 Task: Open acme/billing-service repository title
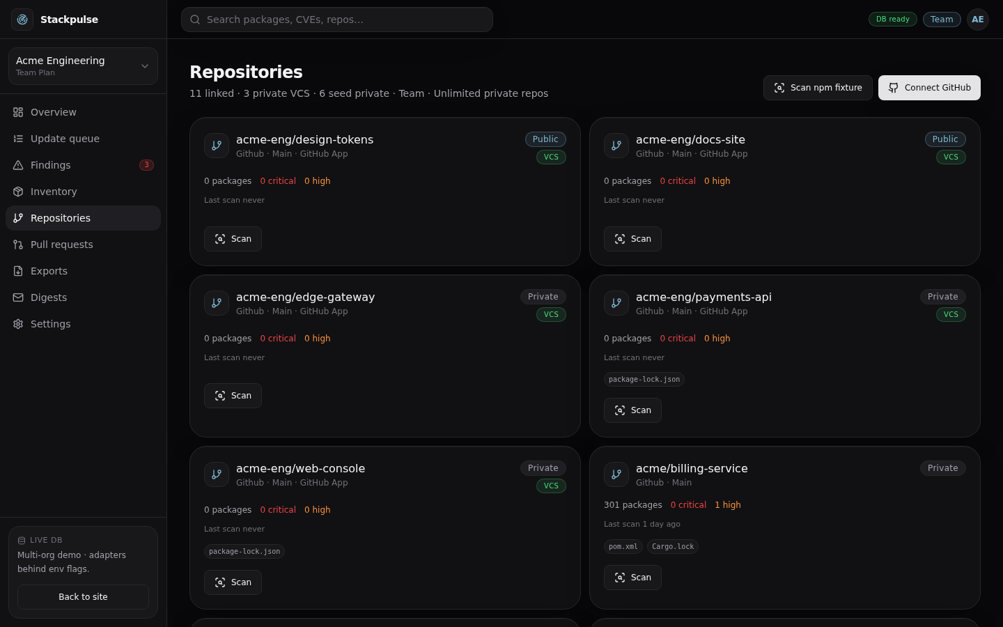tap(692, 468)
